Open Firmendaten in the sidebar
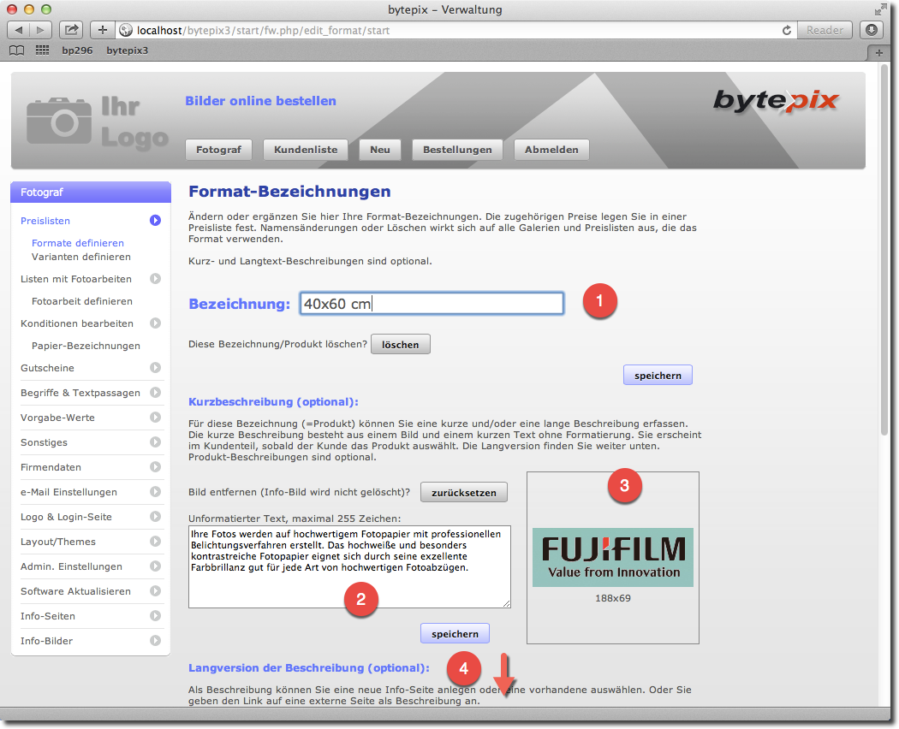This screenshot has height=729, width=899. (x=51, y=467)
